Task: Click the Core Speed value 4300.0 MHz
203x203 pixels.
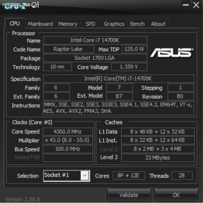Action: [x=68, y=132]
